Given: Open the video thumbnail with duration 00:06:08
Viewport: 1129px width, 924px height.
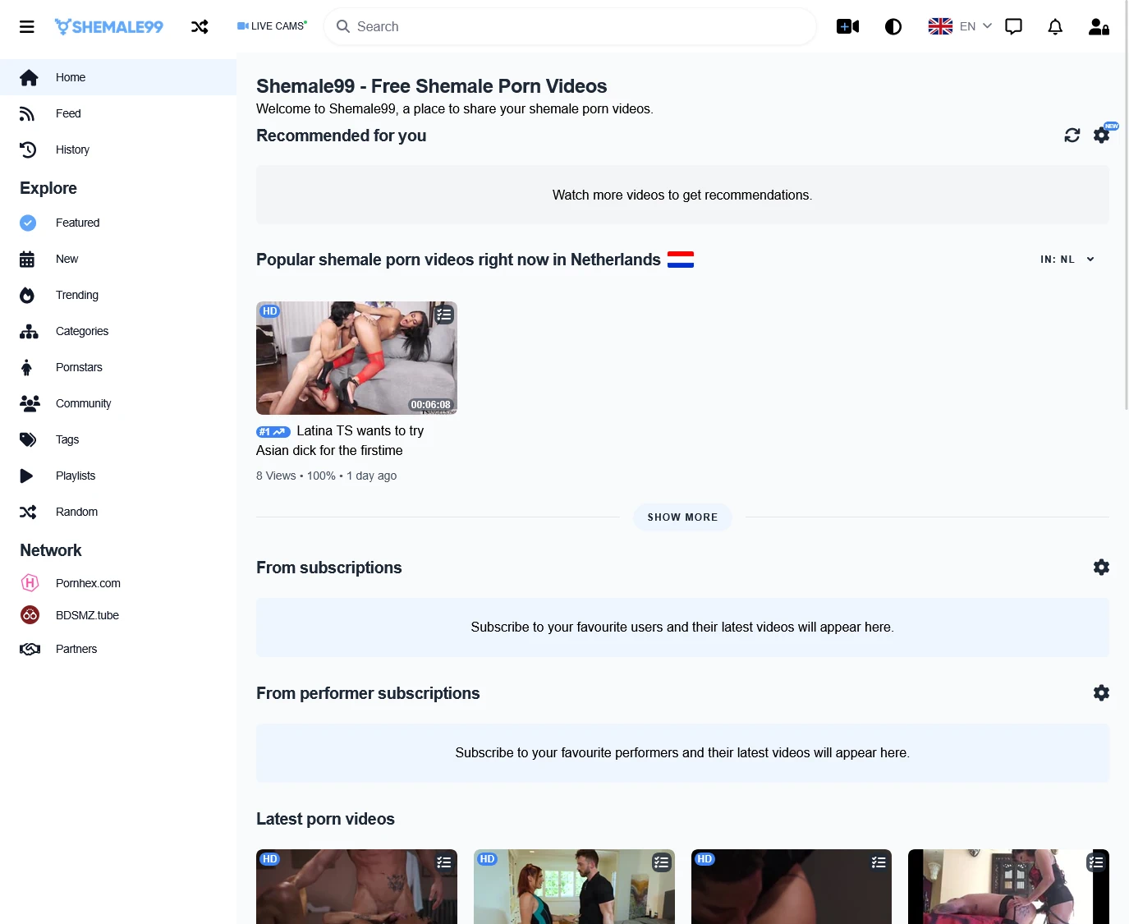Looking at the screenshot, I should (x=356, y=358).
